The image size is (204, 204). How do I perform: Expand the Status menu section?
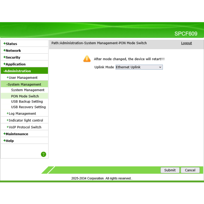click(x=11, y=44)
